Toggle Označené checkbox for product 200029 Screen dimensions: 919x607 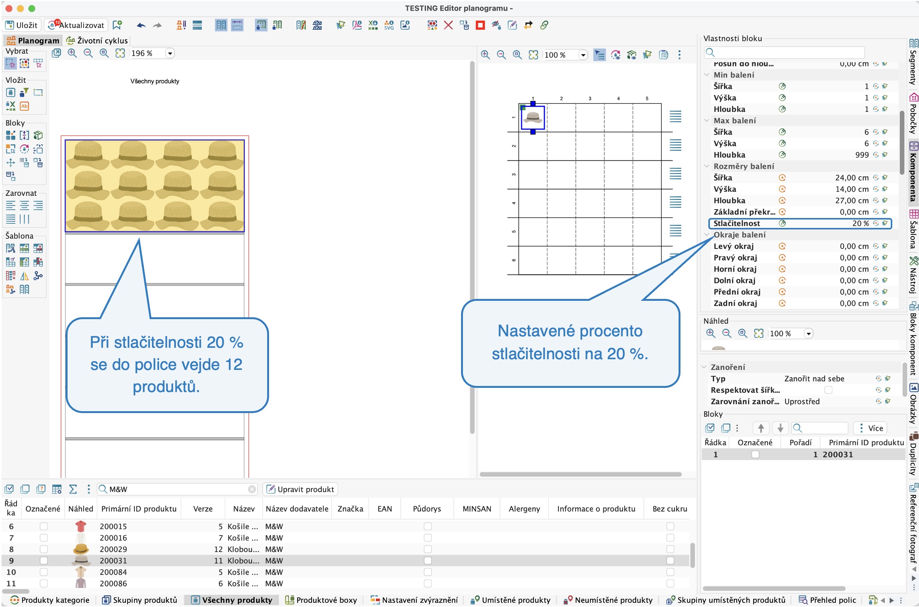click(44, 549)
